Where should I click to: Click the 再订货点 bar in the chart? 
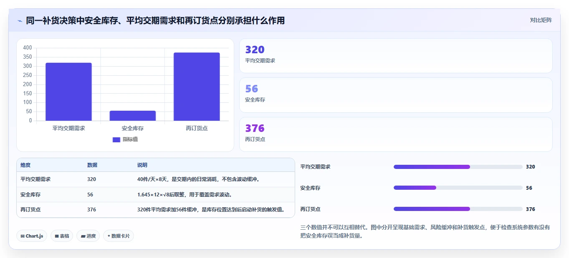click(x=197, y=87)
